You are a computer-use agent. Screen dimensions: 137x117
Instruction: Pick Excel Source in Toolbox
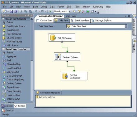point(13,30)
